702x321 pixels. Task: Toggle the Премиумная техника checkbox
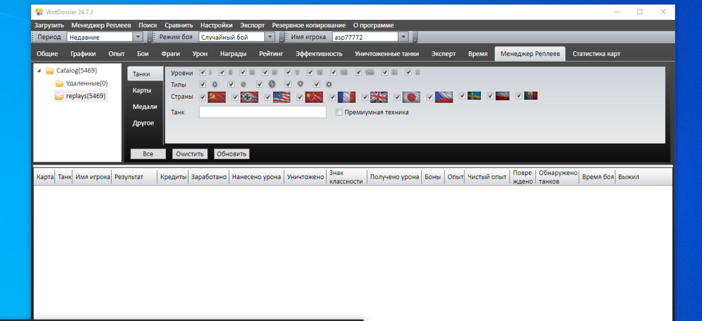click(339, 112)
